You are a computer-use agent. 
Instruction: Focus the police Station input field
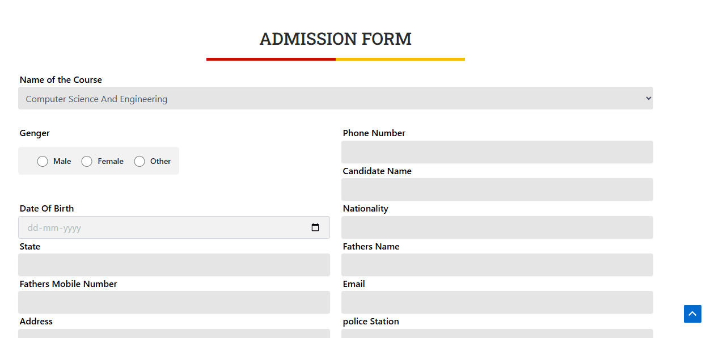[x=497, y=333]
